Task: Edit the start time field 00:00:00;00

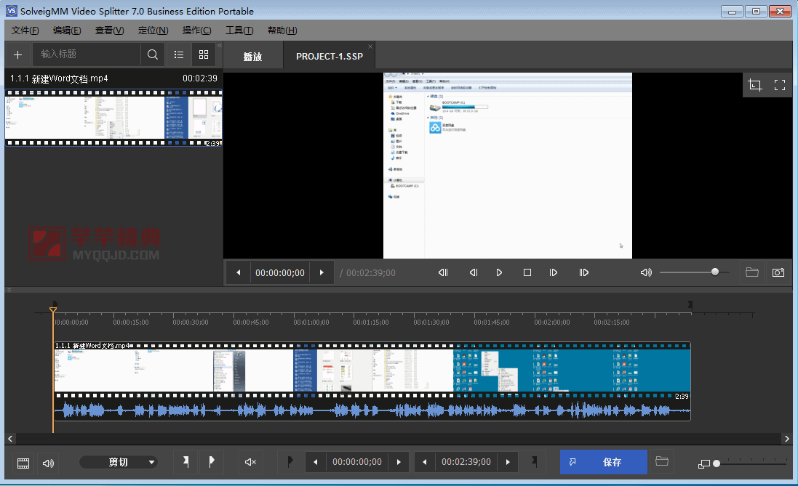Action: 357,462
